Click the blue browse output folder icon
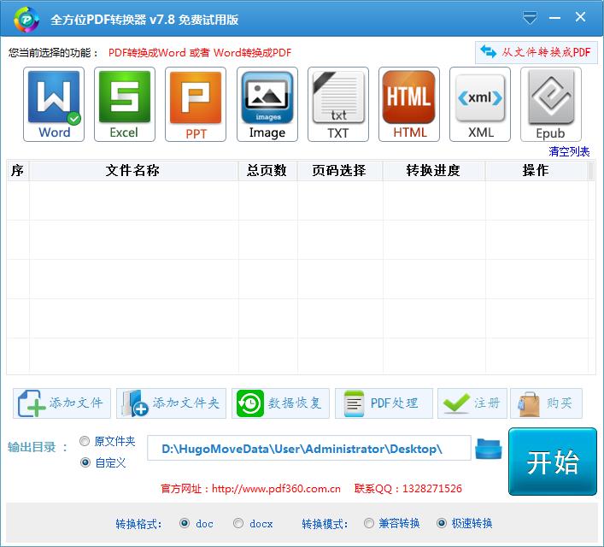 click(489, 448)
